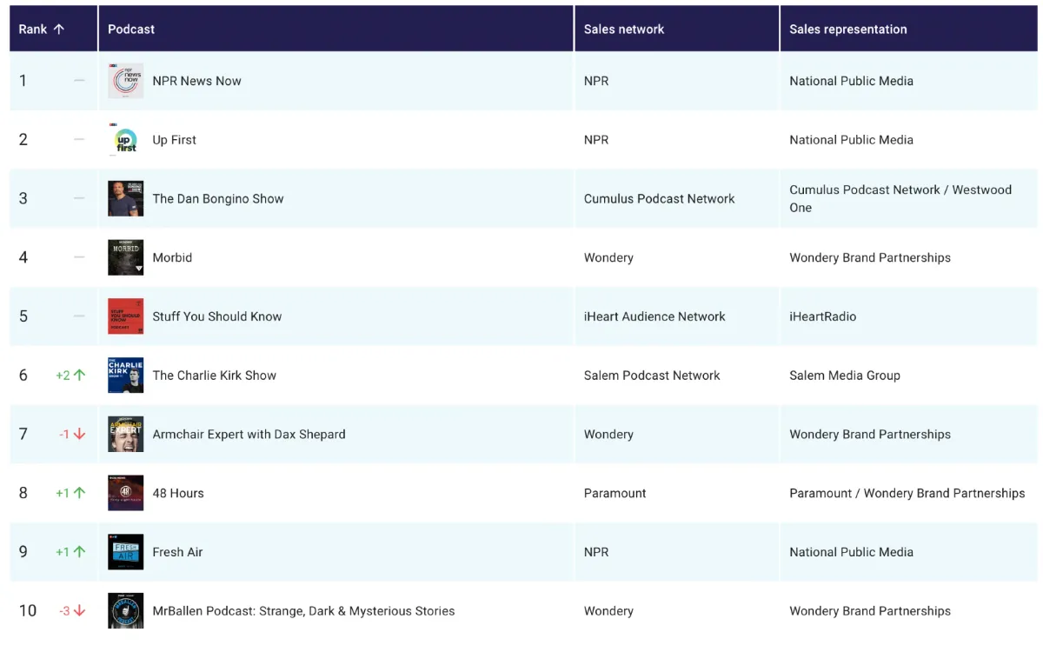Image resolution: width=1043 pixels, height=652 pixels.
Task: Select the iHeart Audience Network entry
Action: pyautogui.click(x=654, y=316)
